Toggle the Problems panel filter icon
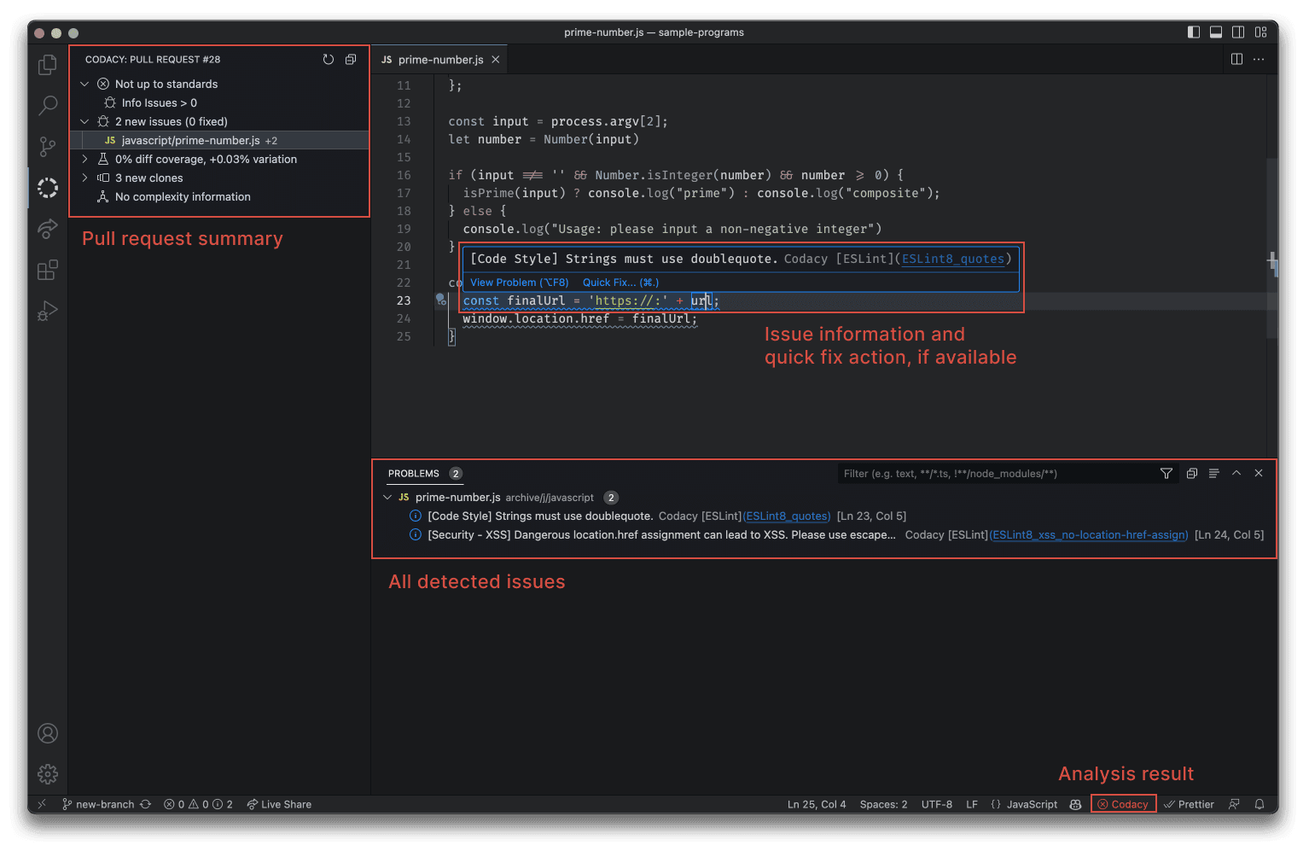 pyautogui.click(x=1166, y=473)
